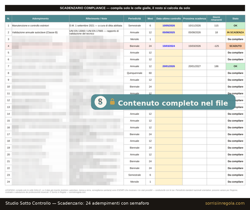Select the 'Stato' column header
250x210 pixels.
(x=235, y=18)
